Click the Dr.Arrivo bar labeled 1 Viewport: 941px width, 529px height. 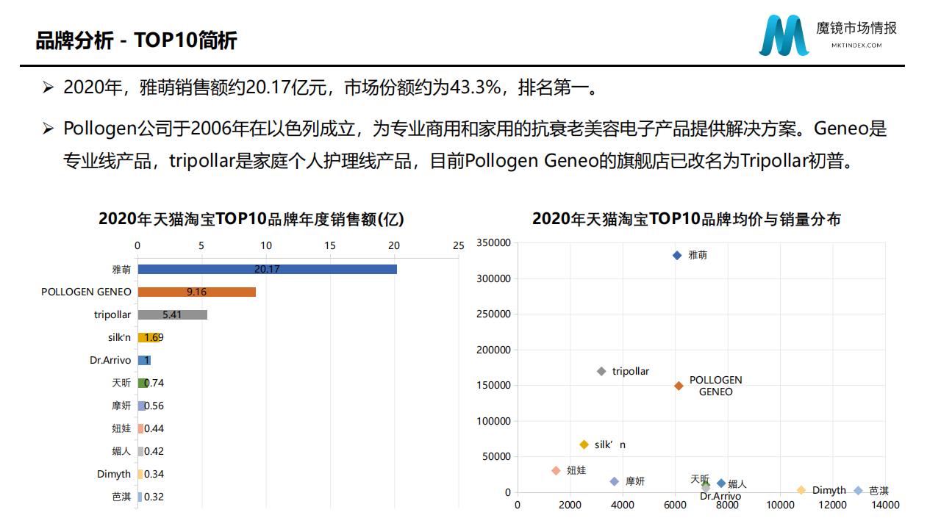[144, 360]
